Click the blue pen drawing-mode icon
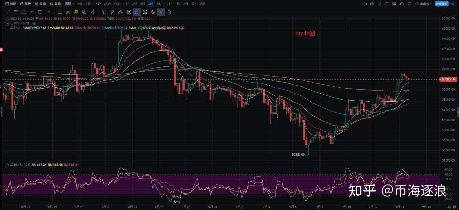Image resolution: width=459 pixels, height=210 pixels. click(x=380, y=4)
